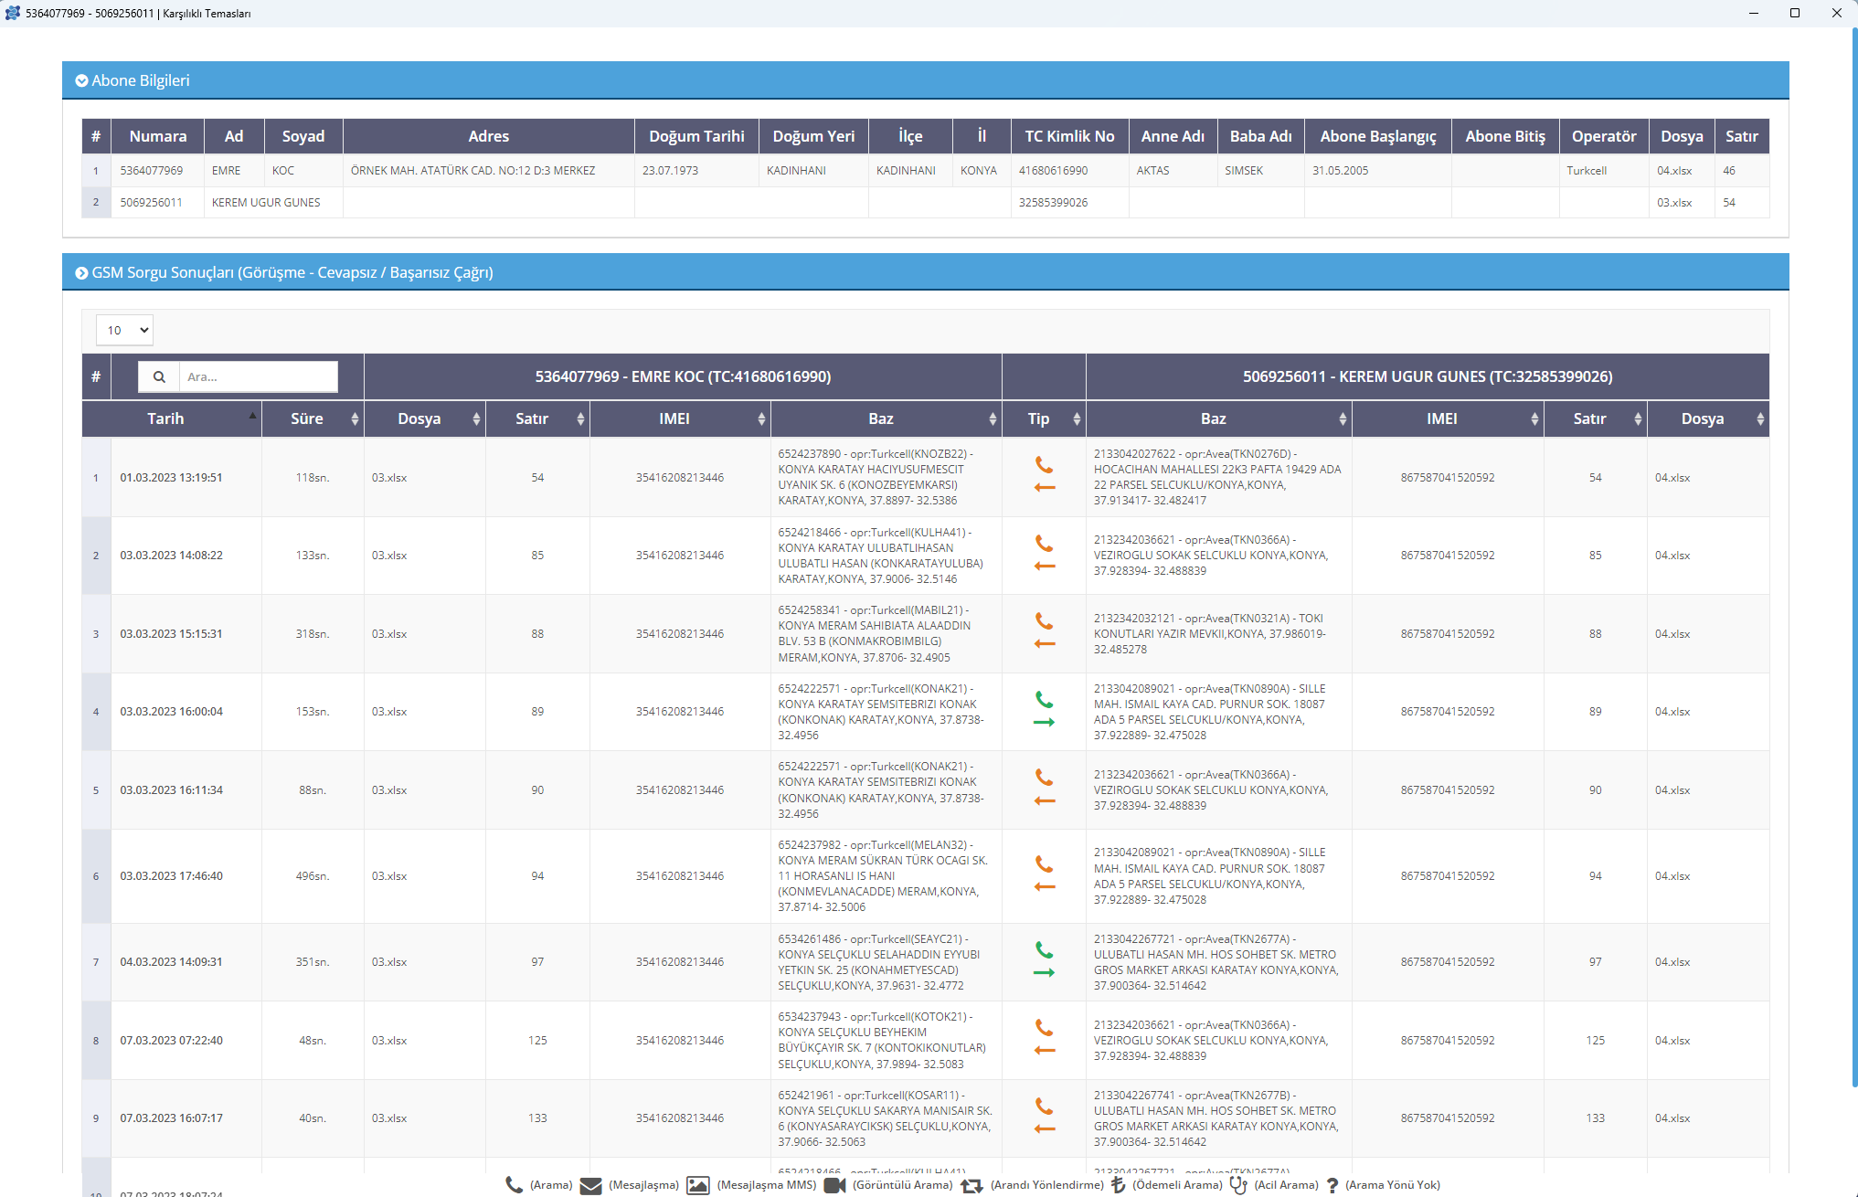Click orange phone icon in row 01.03.2023 13:19:51
This screenshot has width=1858, height=1197.
[x=1044, y=465]
